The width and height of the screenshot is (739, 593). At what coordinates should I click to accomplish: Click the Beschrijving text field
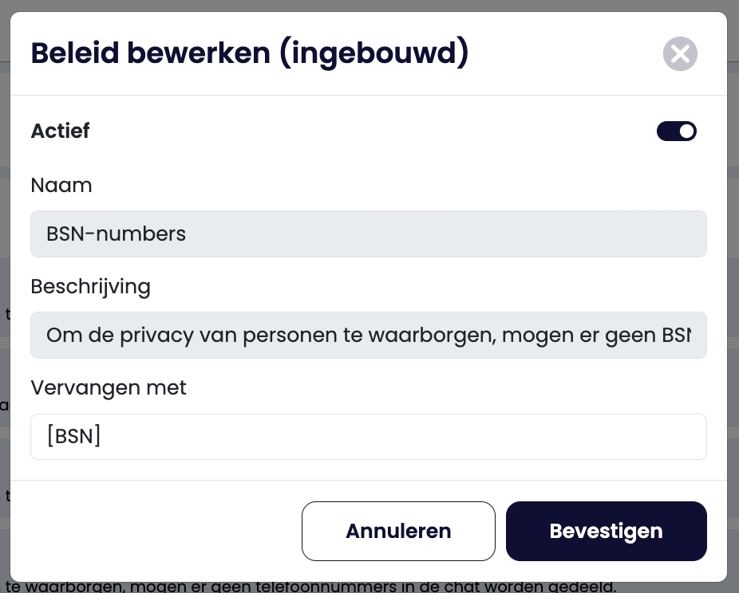[368, 335]
